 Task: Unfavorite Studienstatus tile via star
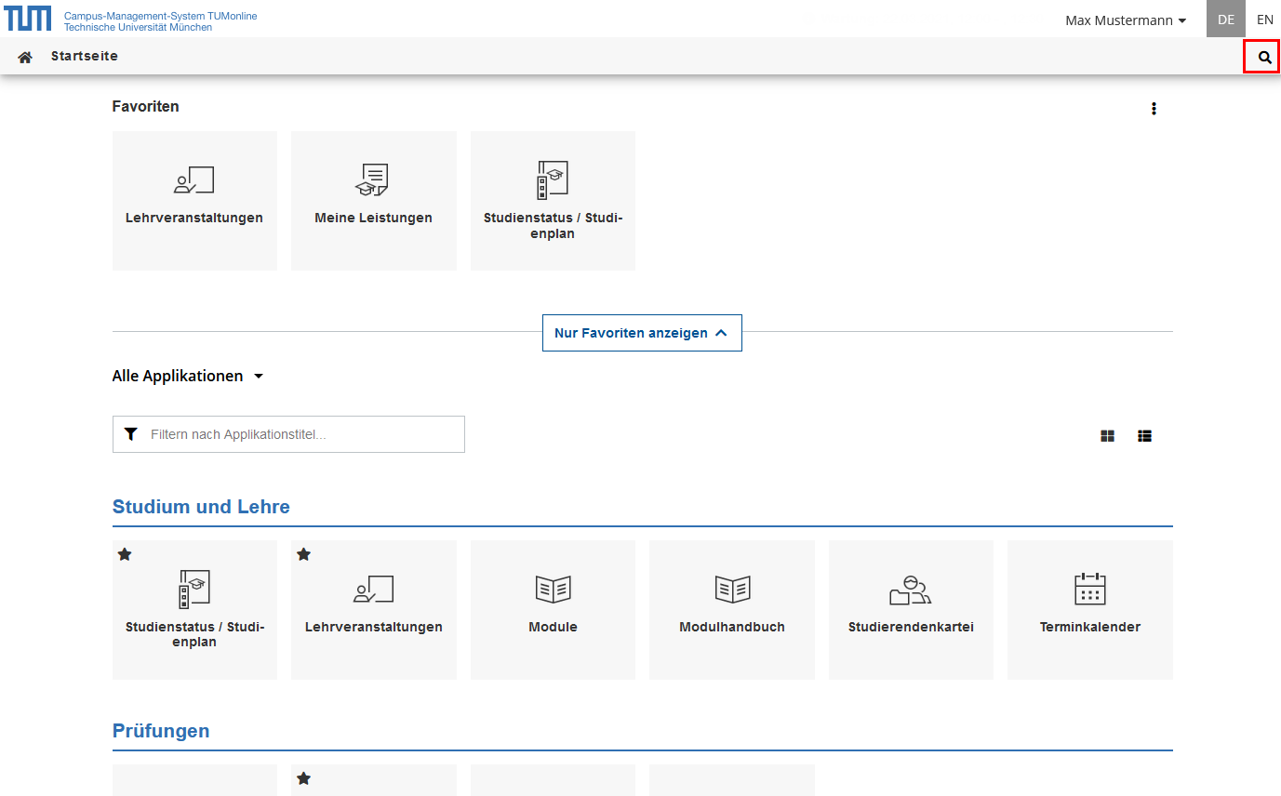tap(125, 554)
